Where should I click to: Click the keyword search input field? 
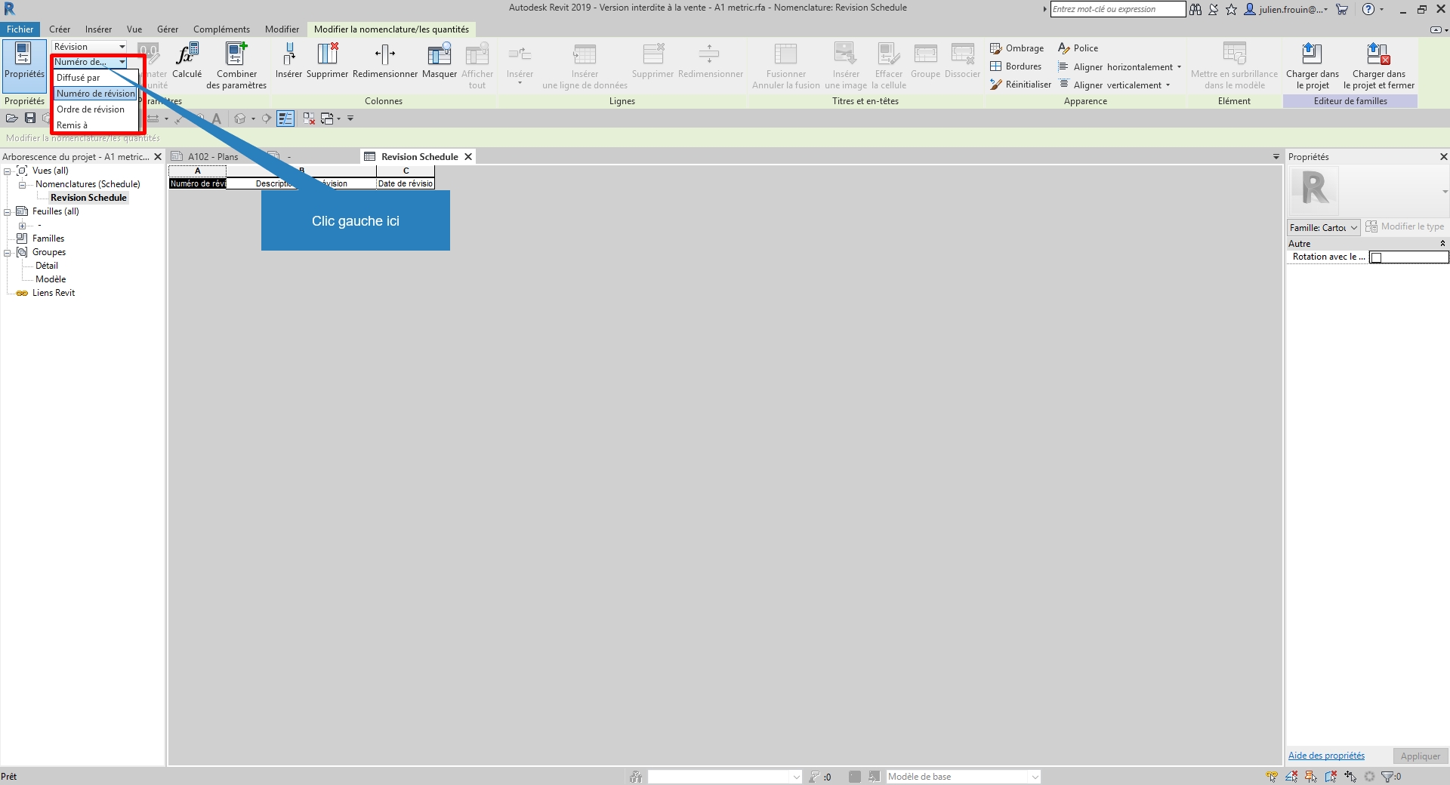point(1117,9)
